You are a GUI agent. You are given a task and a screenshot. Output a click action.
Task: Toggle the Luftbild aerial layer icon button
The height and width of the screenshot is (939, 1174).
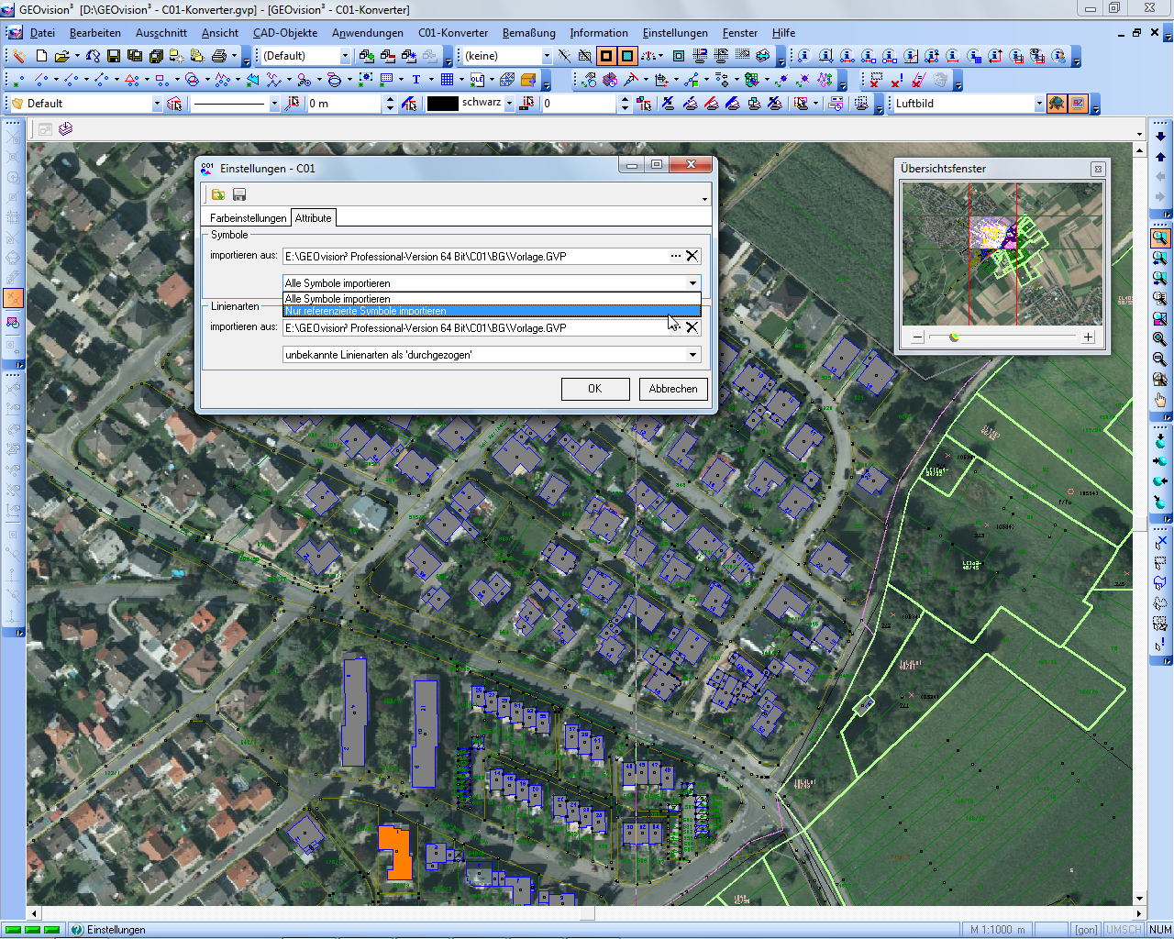(x=1057, y=104)
